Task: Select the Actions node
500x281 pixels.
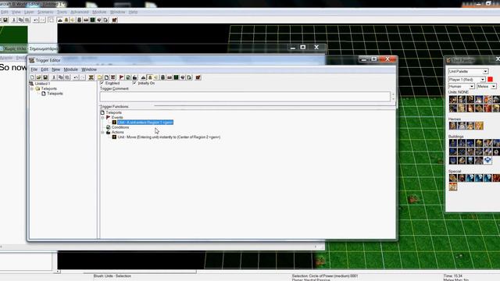Action: [117, 132]
